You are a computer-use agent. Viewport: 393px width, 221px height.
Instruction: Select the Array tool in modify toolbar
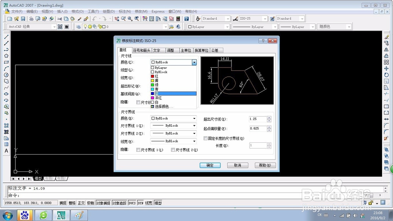(386, 62)
